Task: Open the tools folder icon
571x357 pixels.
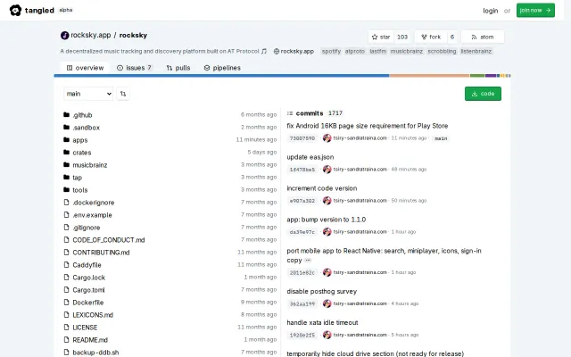Action: (x=66, y=189)
